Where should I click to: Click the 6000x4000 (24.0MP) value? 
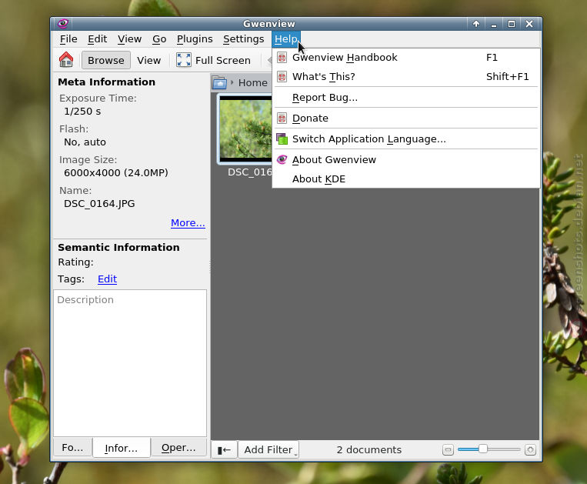116,172
